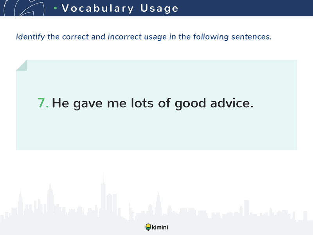
Task: Click the italic instruction line "Identify the correct..."
Action: coord(144,37)
